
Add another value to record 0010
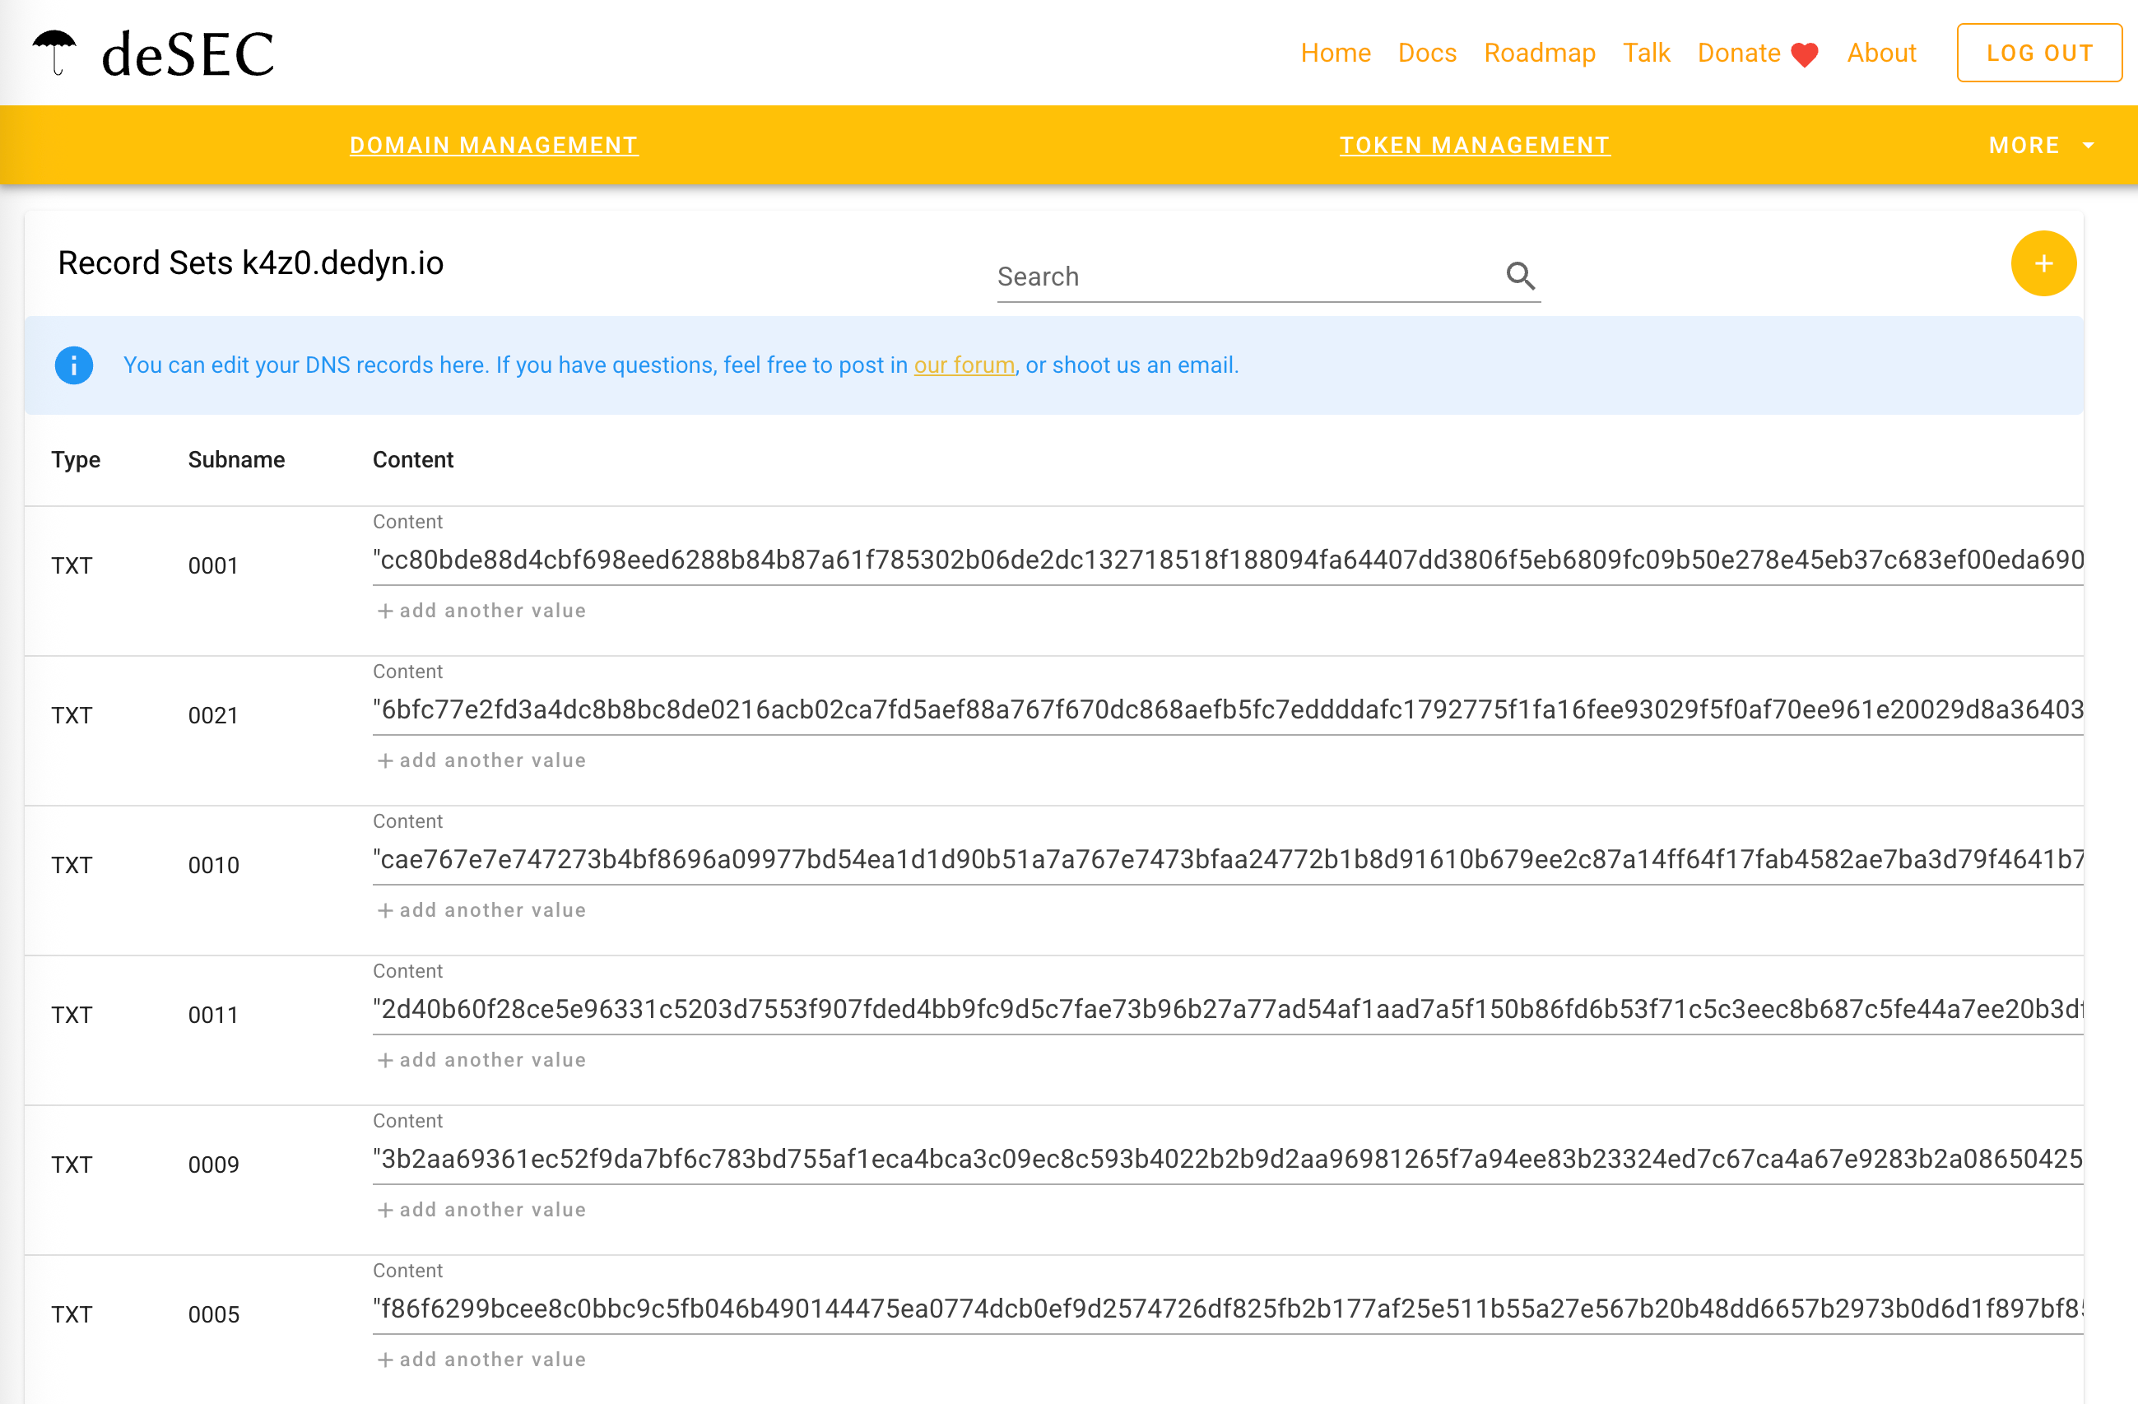pos(481,911)
